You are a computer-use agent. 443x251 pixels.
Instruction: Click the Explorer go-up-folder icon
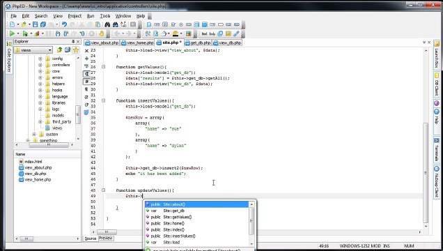(59, 50)
